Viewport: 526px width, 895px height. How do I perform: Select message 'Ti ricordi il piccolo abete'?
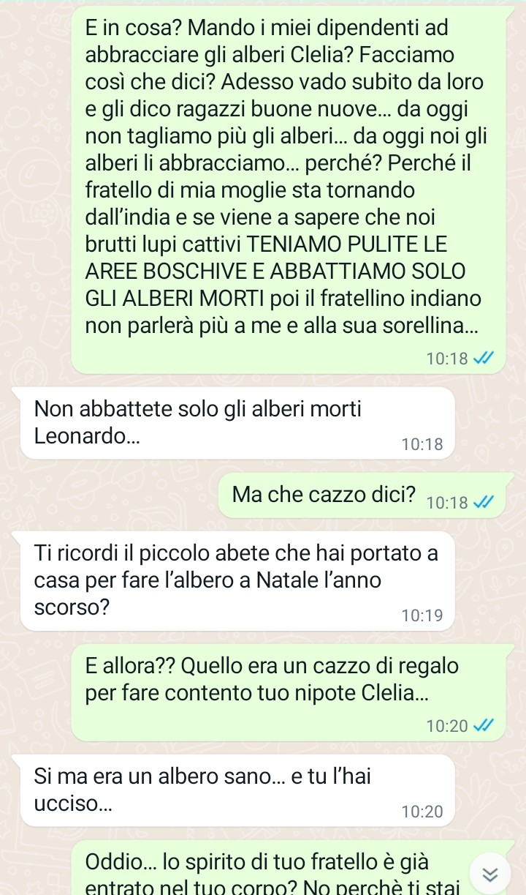pos(237,581)
